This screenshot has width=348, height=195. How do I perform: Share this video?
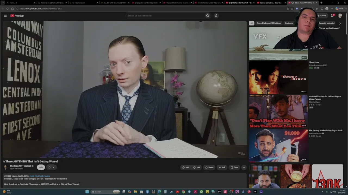click(209, 167)
